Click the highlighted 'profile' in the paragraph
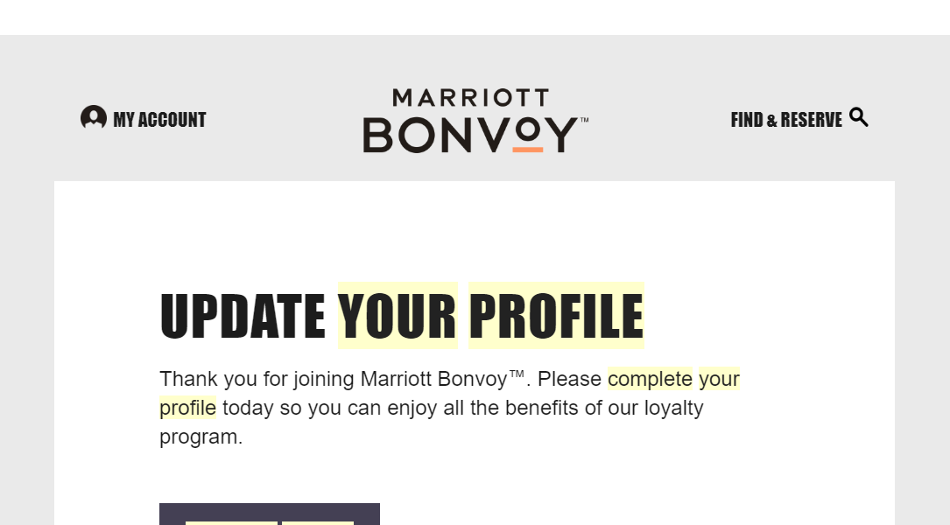The height and width of the screenshot is (525, 950). coord(188,408)
